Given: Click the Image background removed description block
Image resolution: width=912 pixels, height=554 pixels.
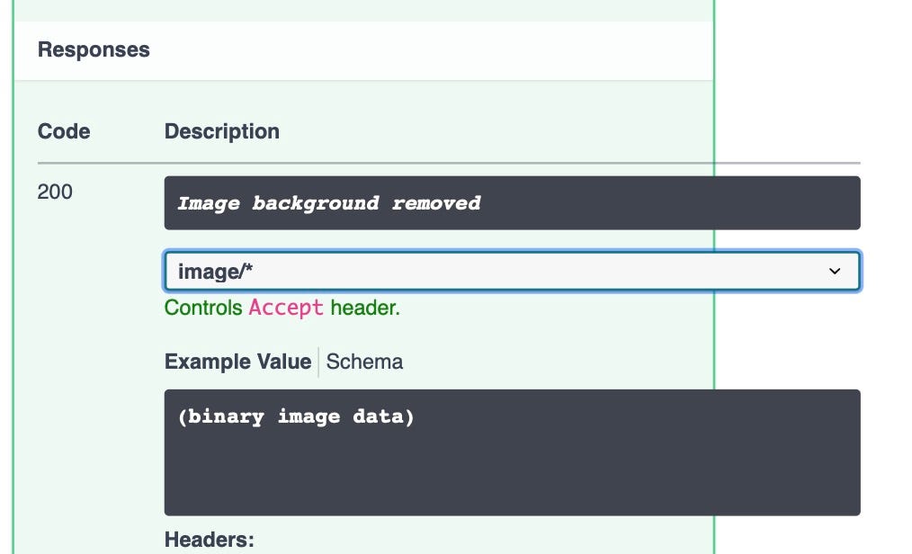Looking at the screenshot, I should point(513,202).
